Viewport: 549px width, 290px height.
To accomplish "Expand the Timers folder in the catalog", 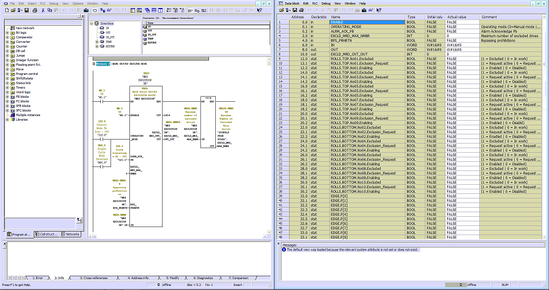I will [x=7, y=88].
